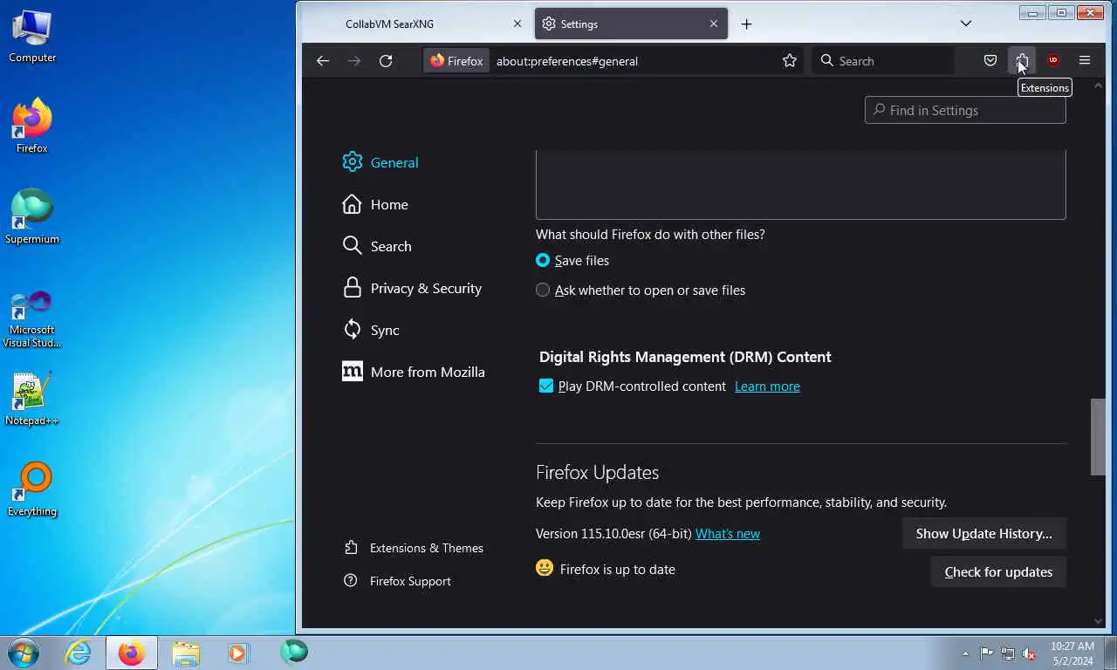Click Check for updates button

tap(998, 571)
